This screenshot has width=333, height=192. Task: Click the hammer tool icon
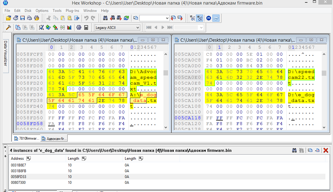pyautogui.click(x=9, y=28)
